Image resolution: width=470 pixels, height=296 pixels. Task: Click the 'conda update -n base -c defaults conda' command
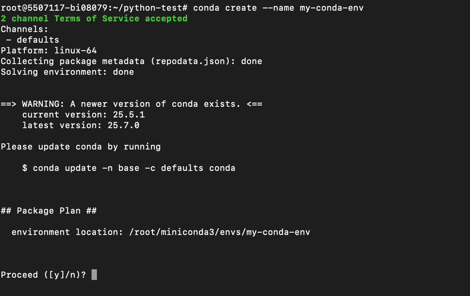point(134,168)
